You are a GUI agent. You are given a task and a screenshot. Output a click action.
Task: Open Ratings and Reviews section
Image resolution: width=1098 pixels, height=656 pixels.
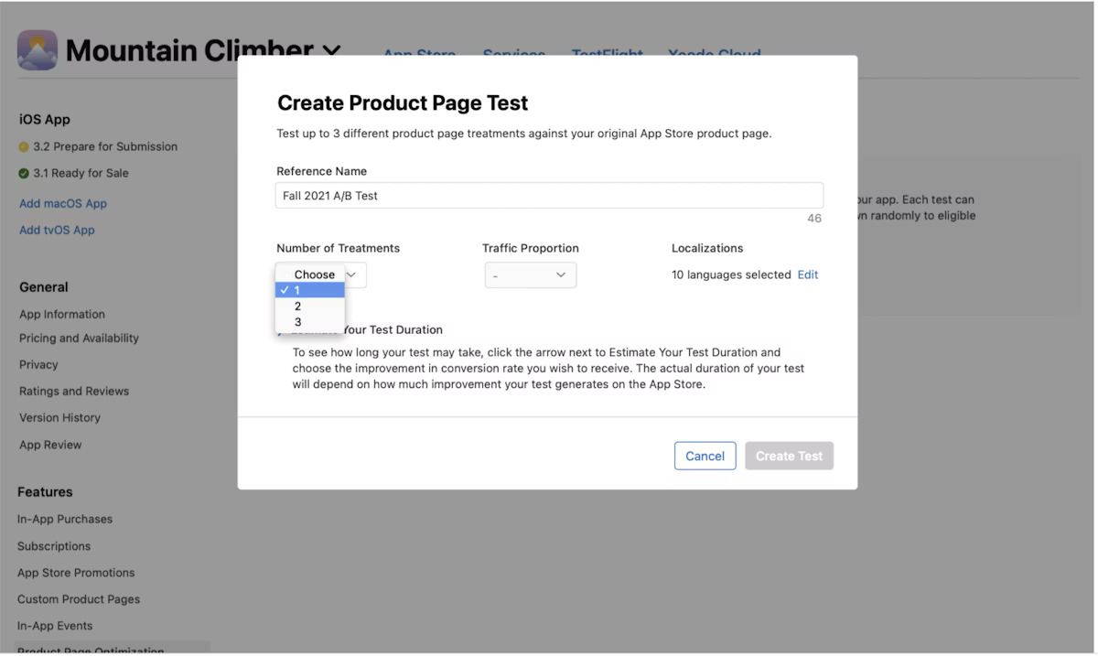tap(74, 391)
